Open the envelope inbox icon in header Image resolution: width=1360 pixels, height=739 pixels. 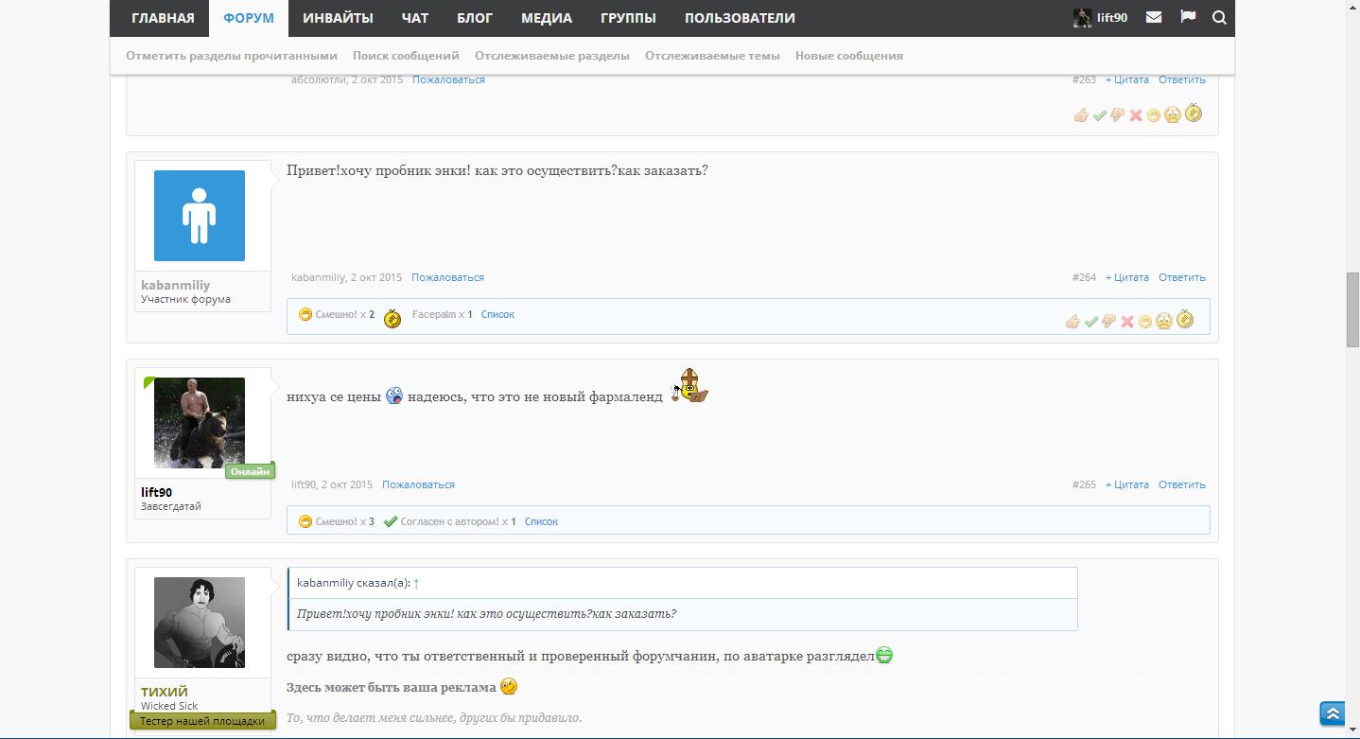1154,17
